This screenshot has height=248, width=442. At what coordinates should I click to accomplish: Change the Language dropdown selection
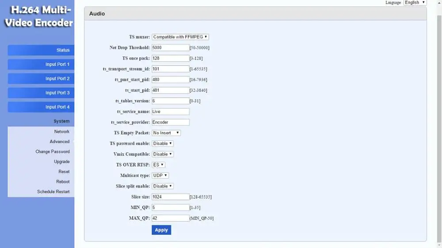point(415,3)
